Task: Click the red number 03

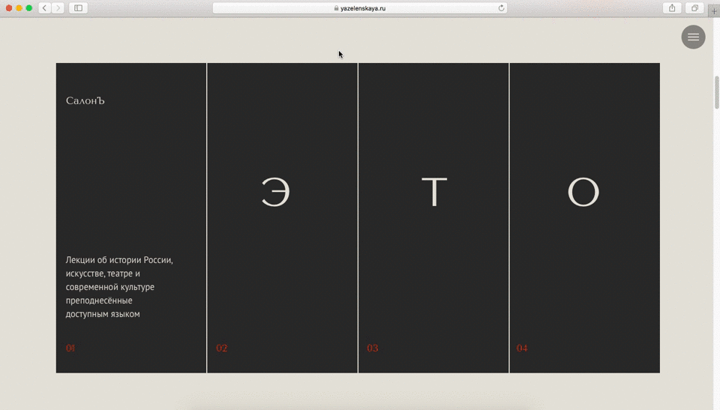Action: click(x=373, y=348)
